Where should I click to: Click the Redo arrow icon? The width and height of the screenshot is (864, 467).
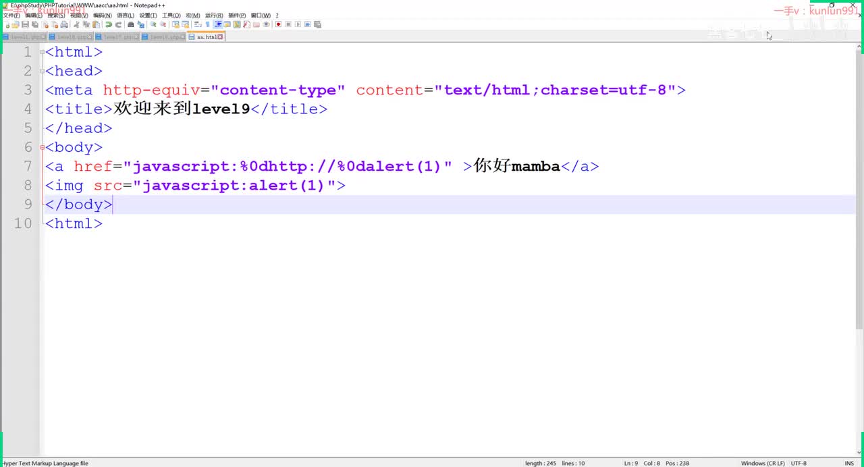click(x=118, y=24)
